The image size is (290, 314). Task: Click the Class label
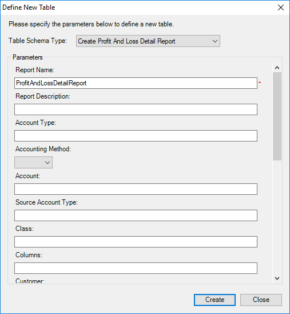click(25, 229)
